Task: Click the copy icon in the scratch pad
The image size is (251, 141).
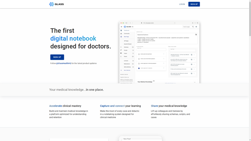Action: point(196,34)
